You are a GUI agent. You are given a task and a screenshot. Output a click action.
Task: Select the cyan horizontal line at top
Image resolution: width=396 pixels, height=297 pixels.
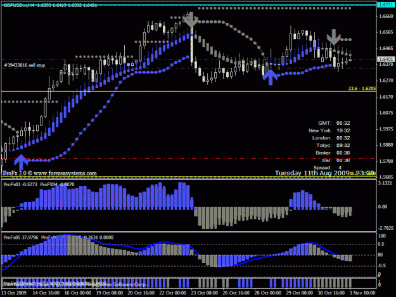tap(188, 4)
